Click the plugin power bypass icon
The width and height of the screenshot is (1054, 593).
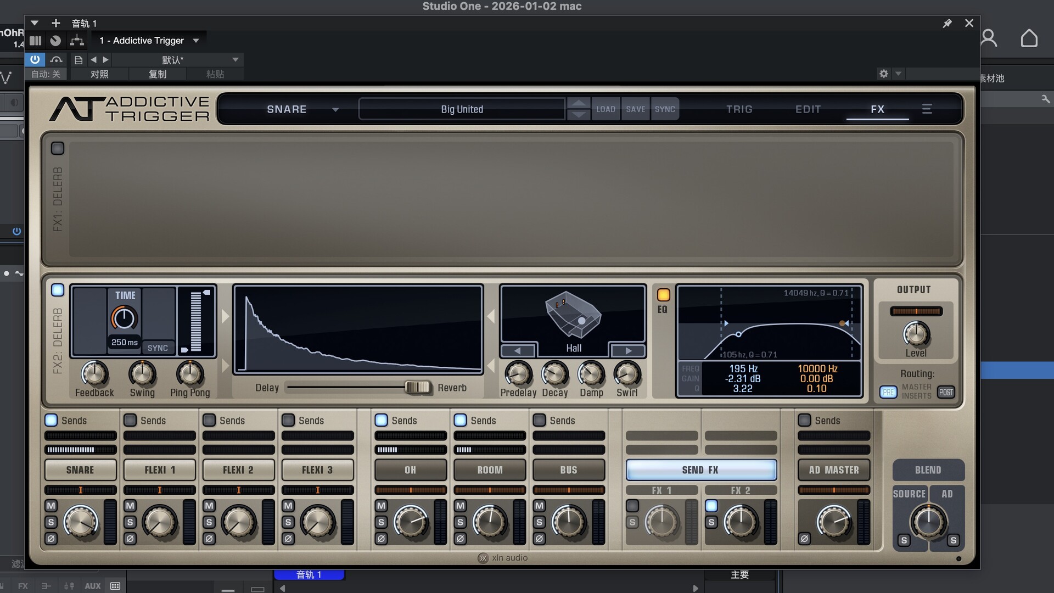(x=35, y=59)
